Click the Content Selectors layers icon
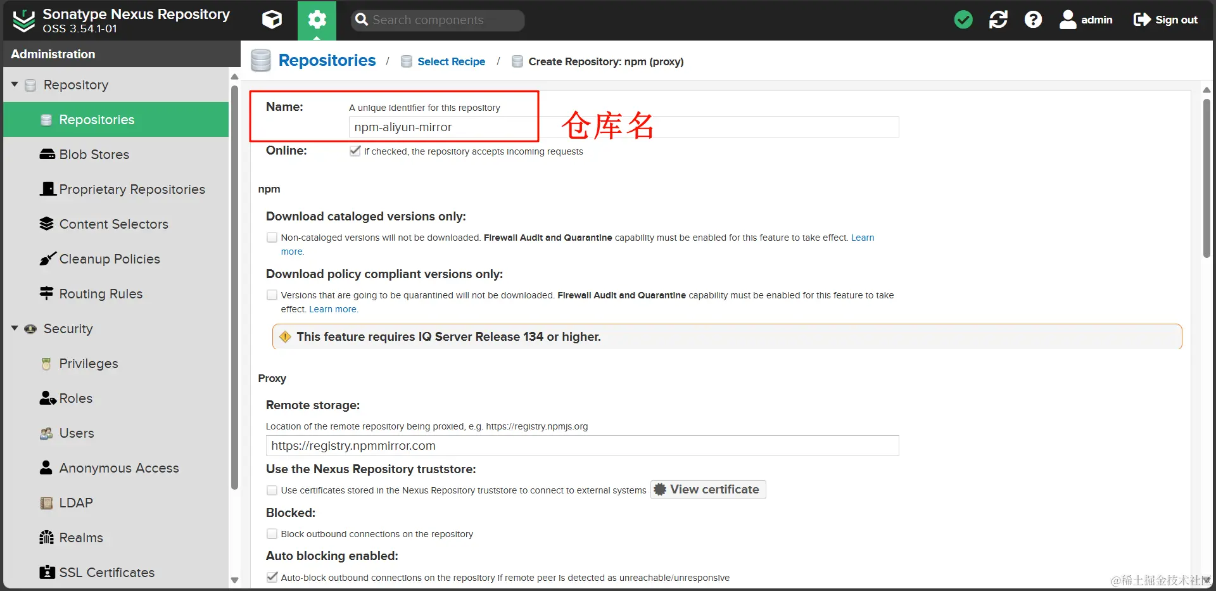 (47, 224)
